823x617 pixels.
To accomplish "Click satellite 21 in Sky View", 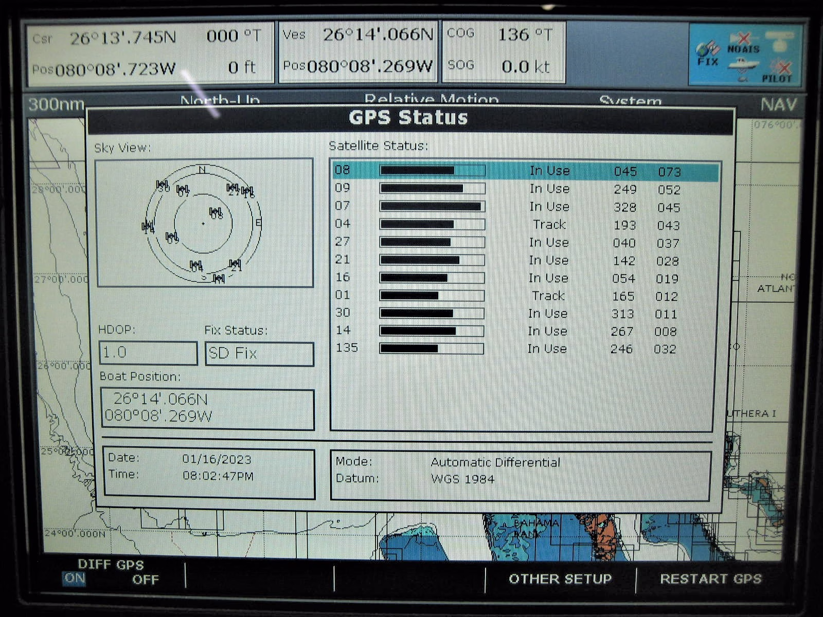I will pyautogui.click(x=235, y=265).
